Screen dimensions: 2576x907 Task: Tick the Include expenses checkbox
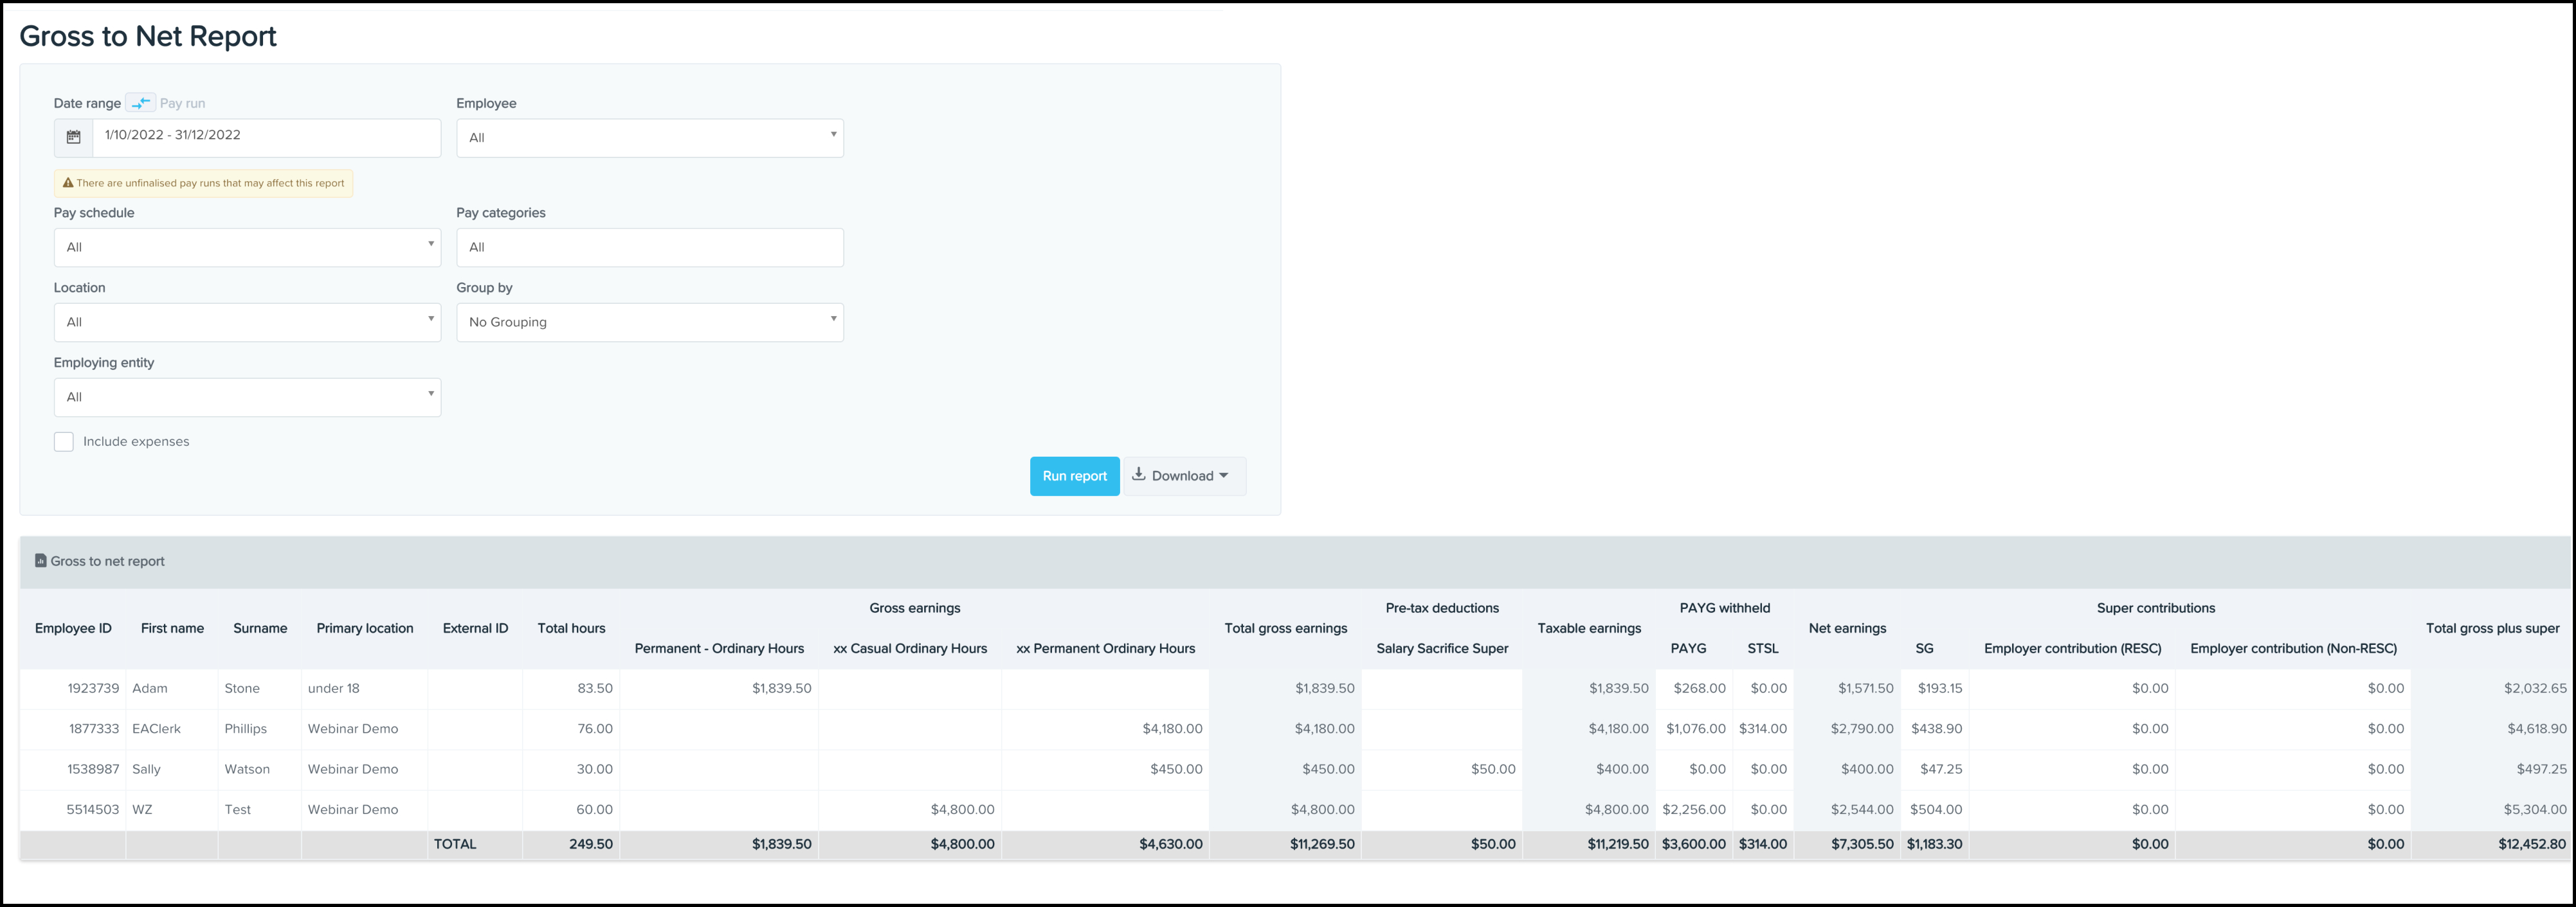pyautogui.click(x=64, y=441)
